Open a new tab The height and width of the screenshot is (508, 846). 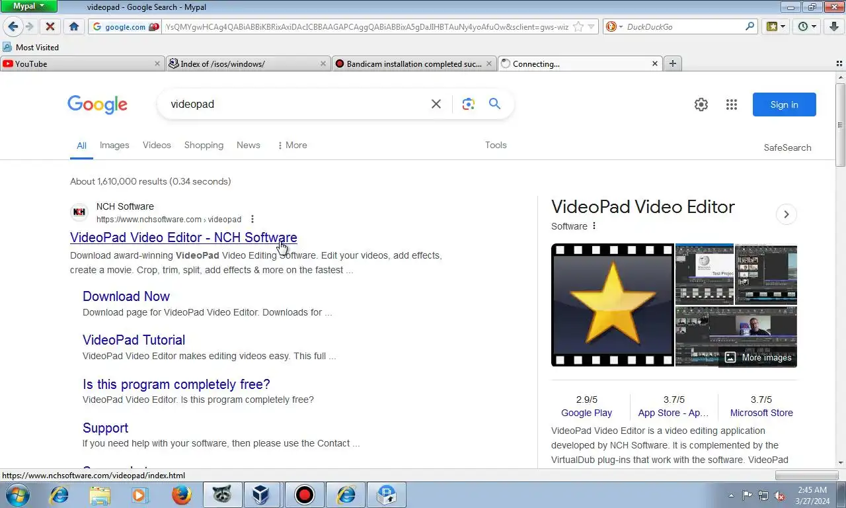(x=672, y=63)
